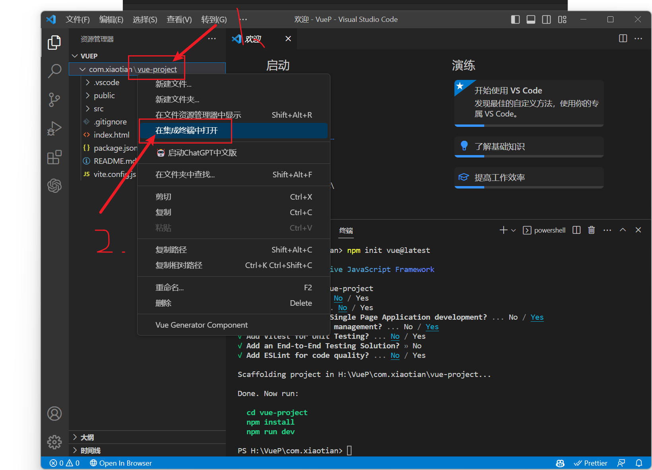Maximize the terminal panel with chevron up
Screen dimensions: 652x470
click(623, 230)
